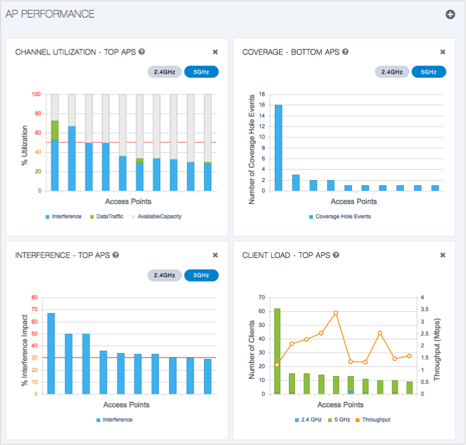
Task: Set Interference chart to 2.4GHz
Action: tap(165, 275)
